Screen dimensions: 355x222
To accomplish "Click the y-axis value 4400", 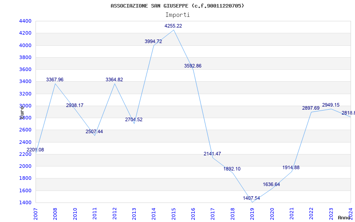I will (25, 21).
